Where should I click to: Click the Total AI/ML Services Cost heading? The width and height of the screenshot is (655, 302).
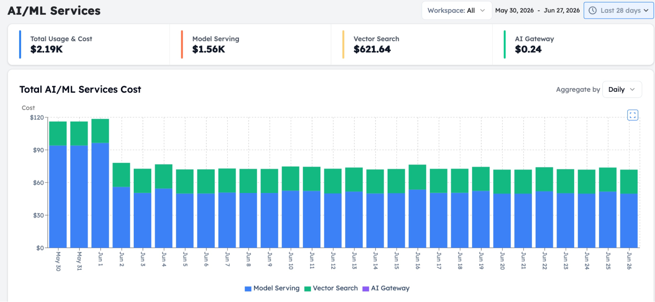(80, 90)
